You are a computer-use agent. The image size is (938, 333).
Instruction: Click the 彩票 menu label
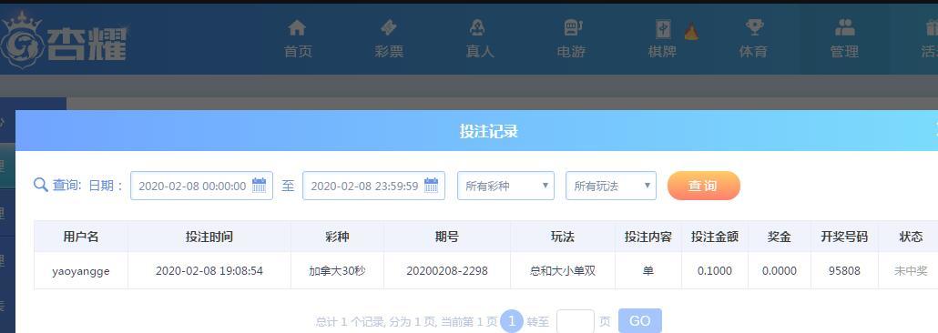pyautogui.click(x=389, y=52)
